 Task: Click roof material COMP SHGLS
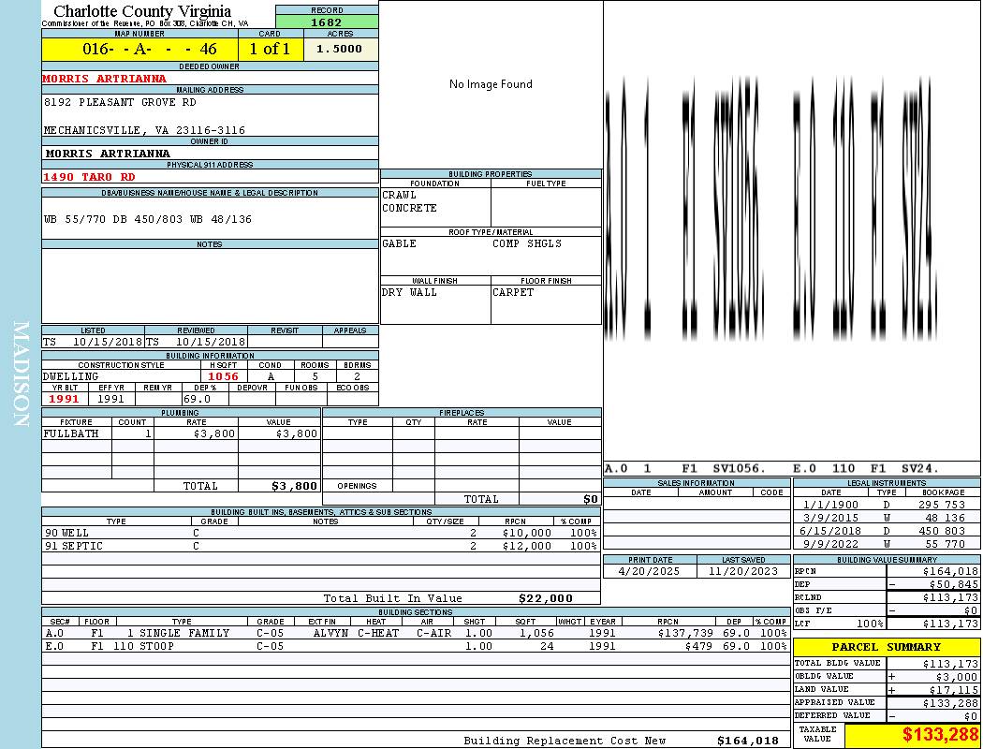point(527,243)
